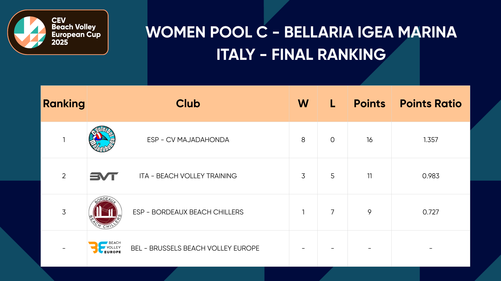Click the CEV Beach Volley European Cup logo
Image resolution: width=501 pixels, height=281 pixels.
pos(58,32)
